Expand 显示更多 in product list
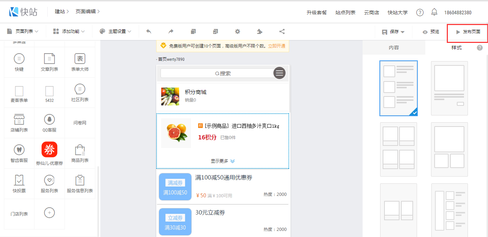488x237 pixels. point(223,161)
